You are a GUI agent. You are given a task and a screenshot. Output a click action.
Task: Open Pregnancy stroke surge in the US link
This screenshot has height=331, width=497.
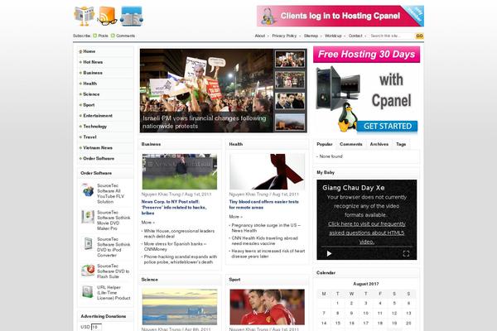(x=266, y=228)
